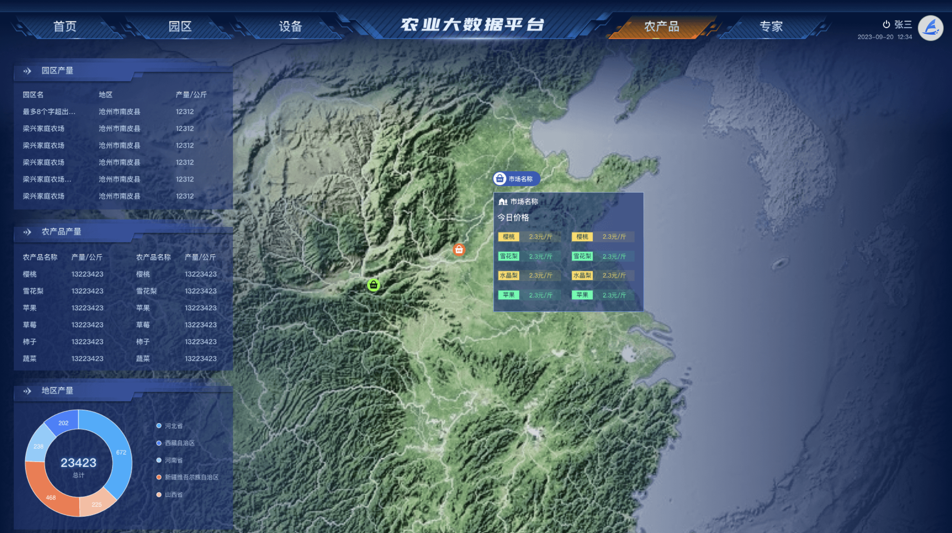Click the 园区 navigation button
This screenshot has height=533, width=952.
(x=180, y=26)
